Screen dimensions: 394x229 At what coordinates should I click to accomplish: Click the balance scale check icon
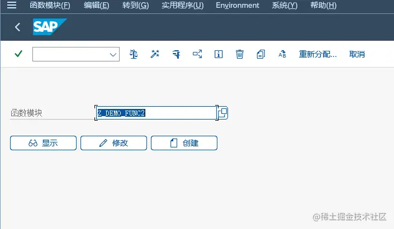click(134, 54)
